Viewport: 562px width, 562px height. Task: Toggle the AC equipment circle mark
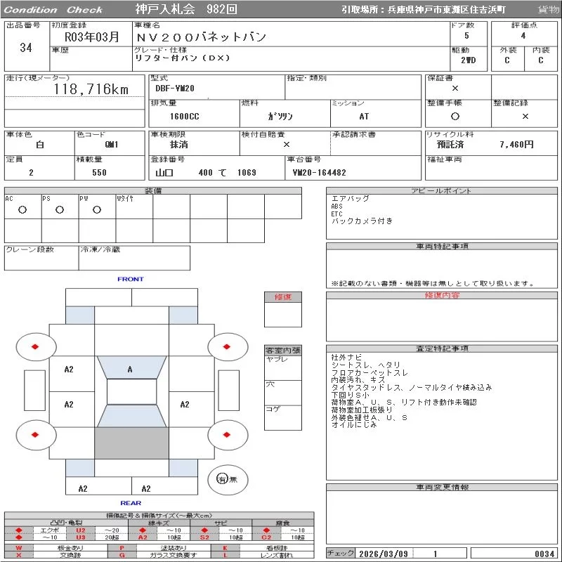(22, 209)
